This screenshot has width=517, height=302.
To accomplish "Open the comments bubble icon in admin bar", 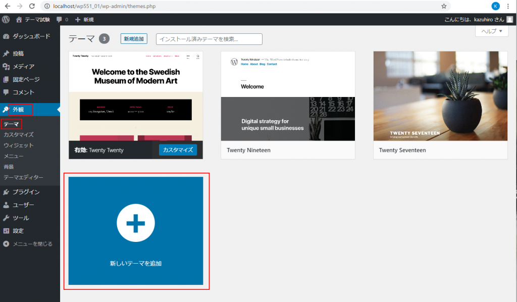I will pos(60,19).
